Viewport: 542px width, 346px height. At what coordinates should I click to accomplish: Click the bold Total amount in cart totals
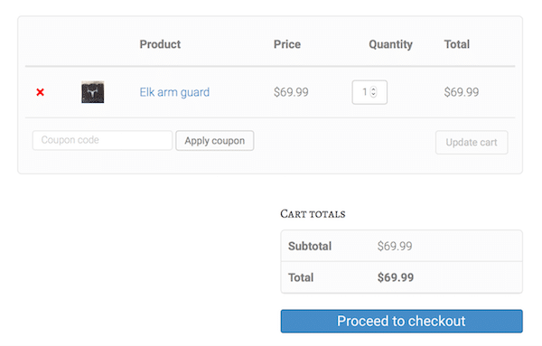tap(396, 277)
